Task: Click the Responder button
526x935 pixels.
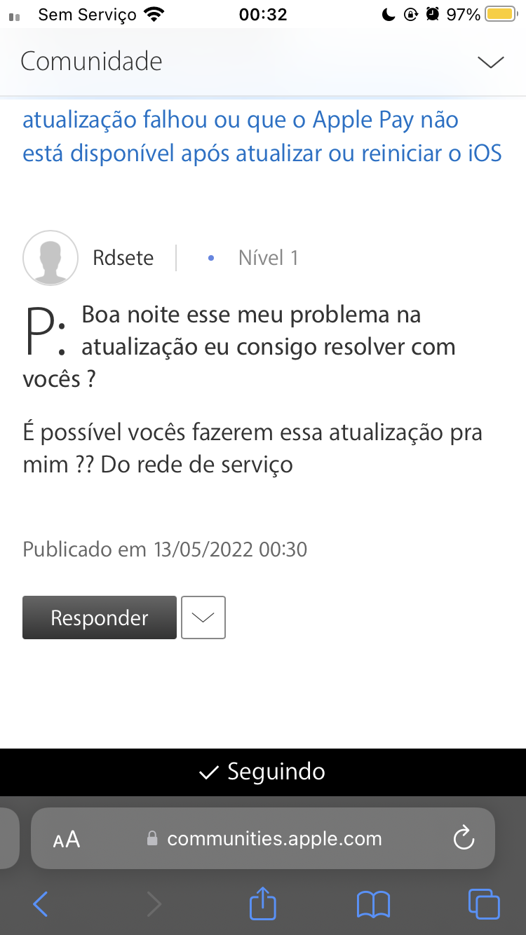Action: coord(100,617)
